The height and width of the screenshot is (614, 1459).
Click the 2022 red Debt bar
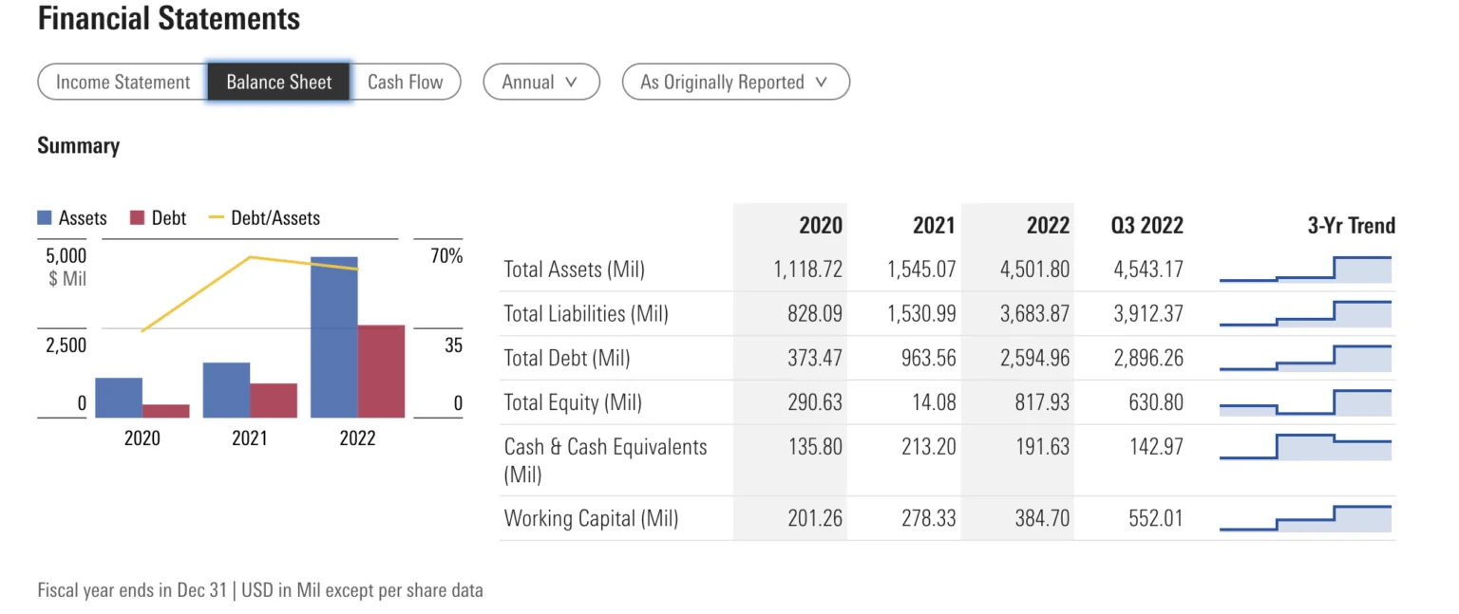[381, 371]
